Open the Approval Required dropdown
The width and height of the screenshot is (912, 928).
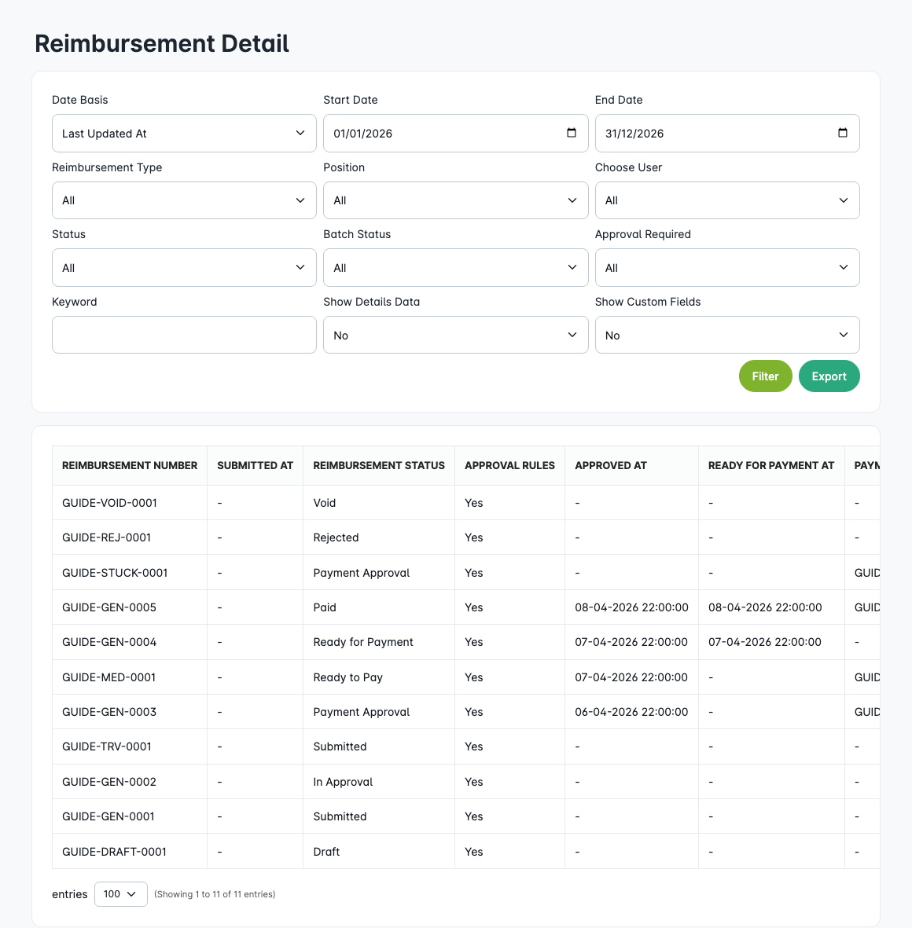726,267
